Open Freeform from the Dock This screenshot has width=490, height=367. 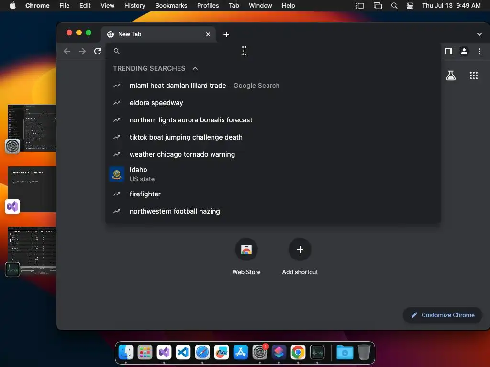coord(222,352)
